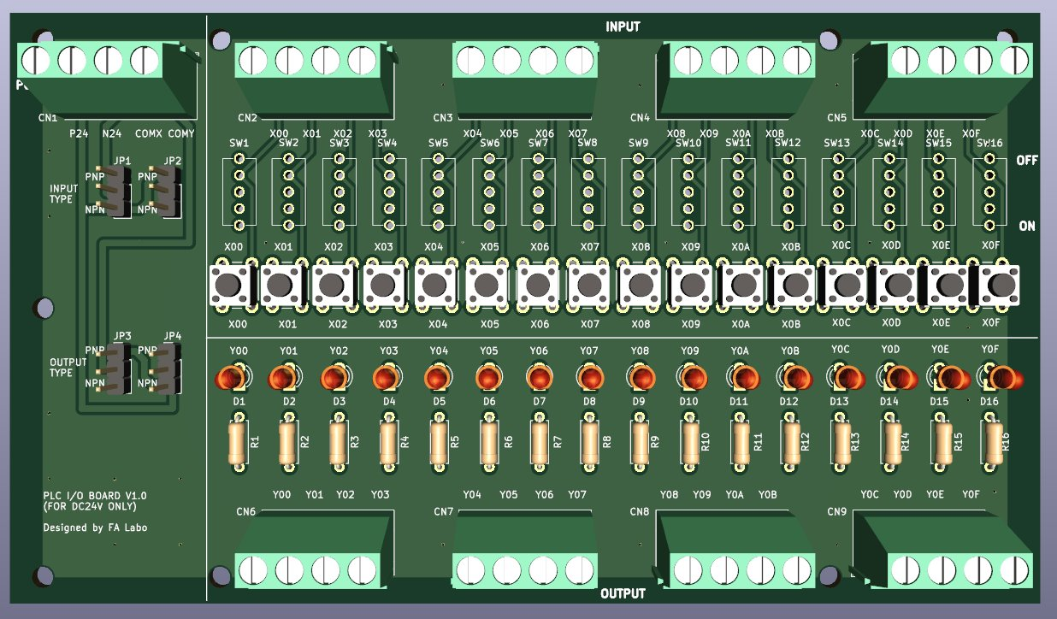Select the X0A tactile push button

(742, 286)
